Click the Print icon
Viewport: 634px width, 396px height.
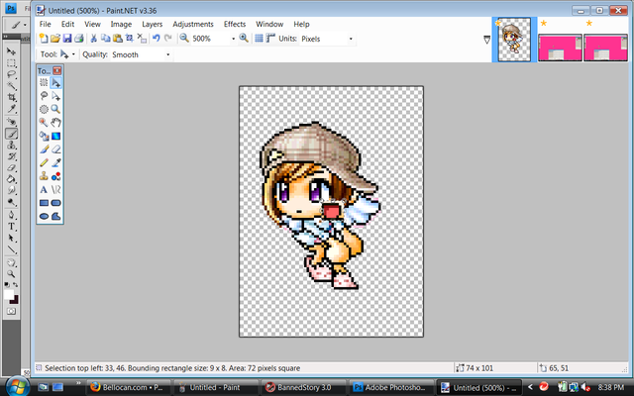pyautogui.click(x=79, y=39)
